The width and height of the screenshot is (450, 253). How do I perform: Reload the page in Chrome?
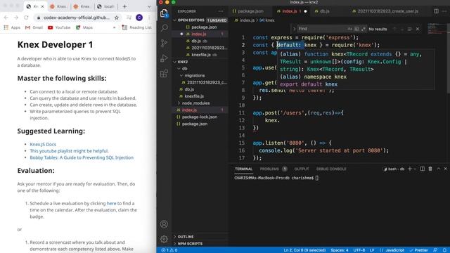click(26, 18)
